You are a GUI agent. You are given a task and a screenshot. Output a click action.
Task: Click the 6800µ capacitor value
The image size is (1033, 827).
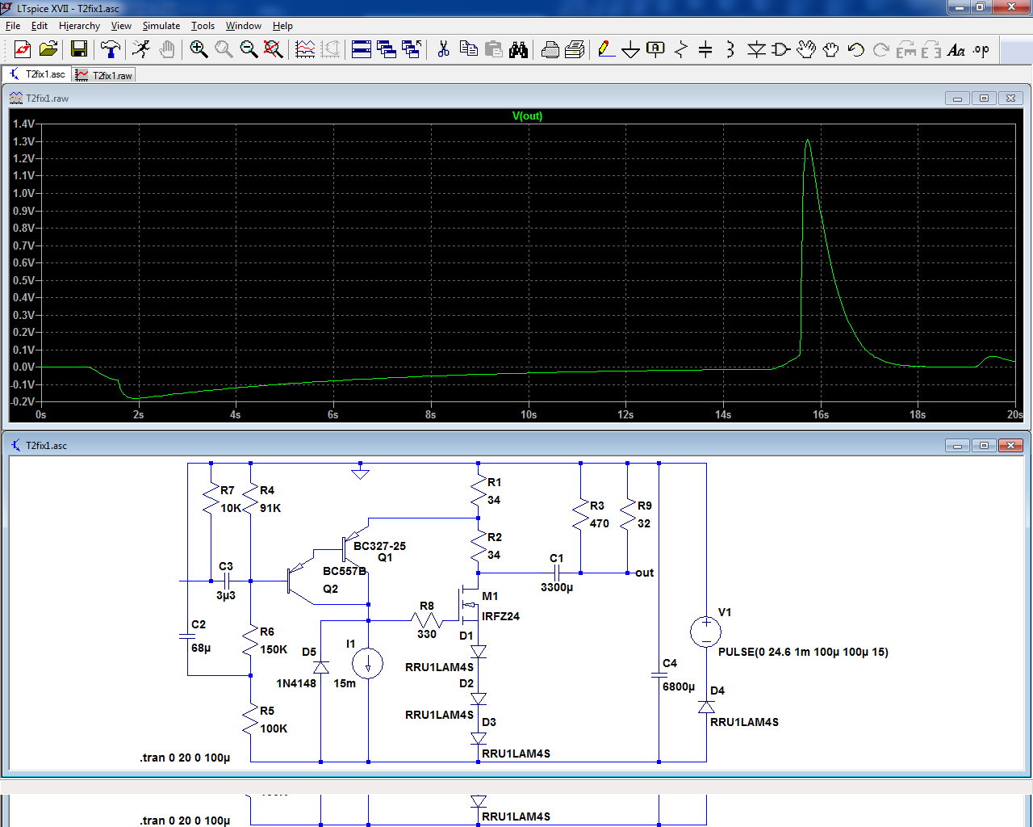pos(679,686)
